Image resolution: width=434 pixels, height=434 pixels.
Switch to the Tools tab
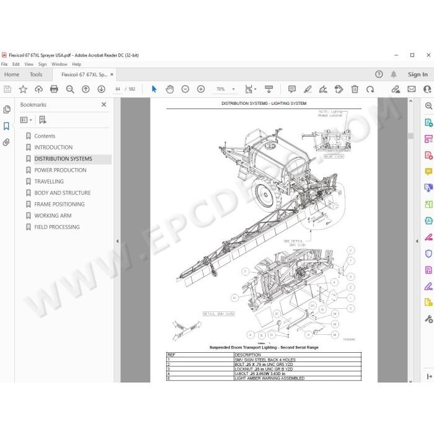click(x=36, y=74)
